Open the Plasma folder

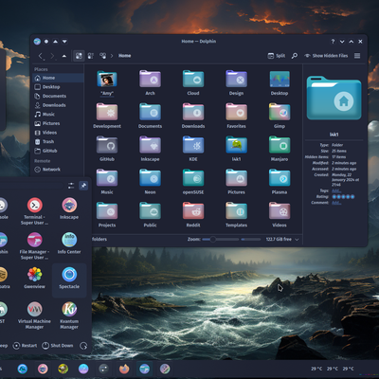point(280,182)
